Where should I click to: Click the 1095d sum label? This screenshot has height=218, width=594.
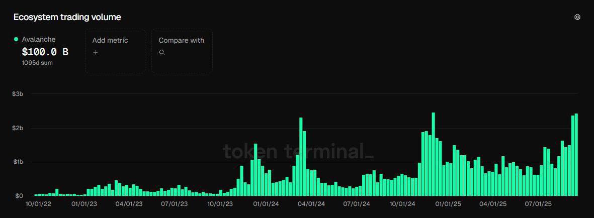[x=37, y=63]
